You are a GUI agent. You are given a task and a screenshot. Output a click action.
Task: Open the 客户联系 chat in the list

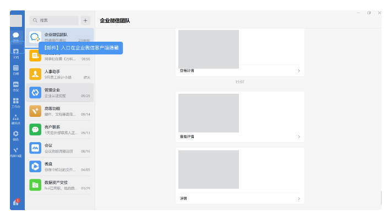click(x=60, y=129)
